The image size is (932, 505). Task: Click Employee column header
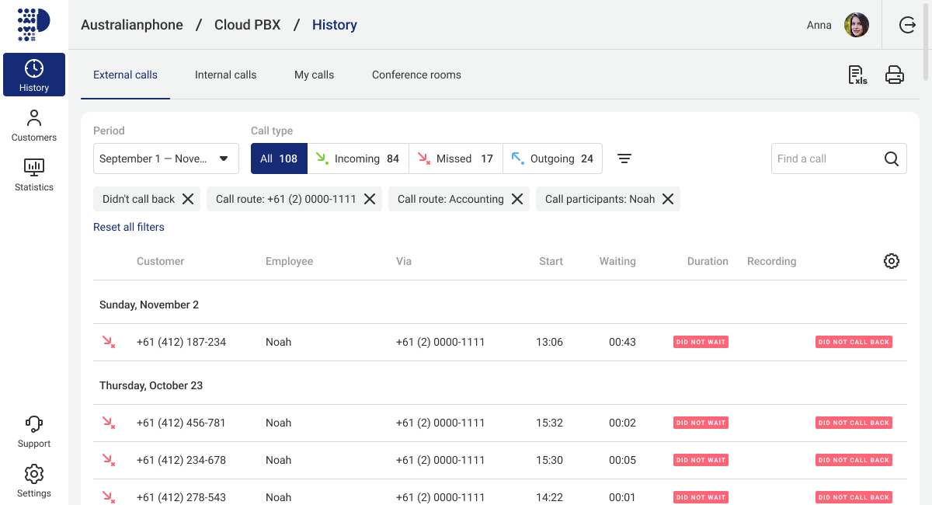pos(289,261)
